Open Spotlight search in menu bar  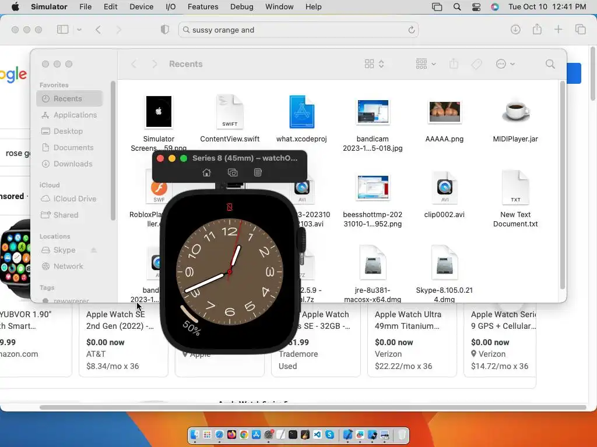(457, 7)
